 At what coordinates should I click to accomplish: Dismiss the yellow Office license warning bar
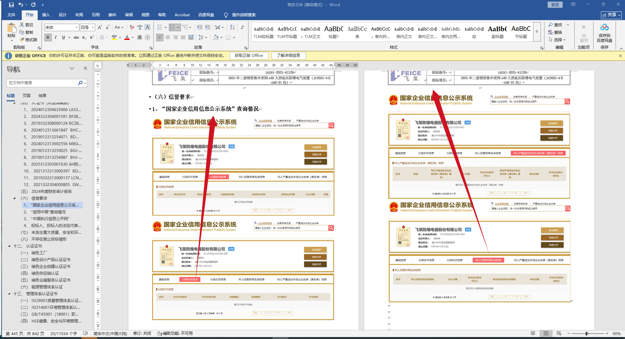(x=620, y=56)
